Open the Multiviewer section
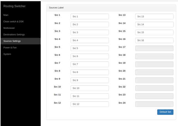The width and height of the screenshot is (178, 126). pyautogui.click(x=9, y=28)
